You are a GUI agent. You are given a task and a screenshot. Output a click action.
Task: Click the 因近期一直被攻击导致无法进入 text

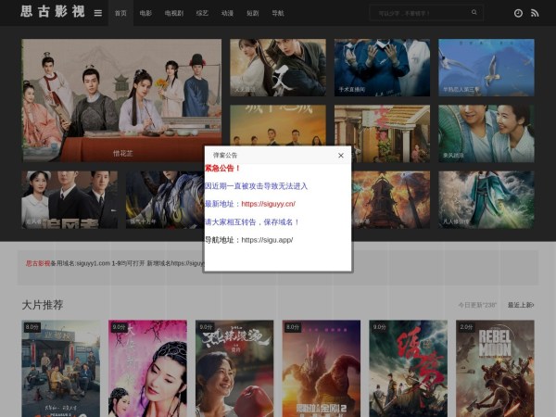pos(256,186)
